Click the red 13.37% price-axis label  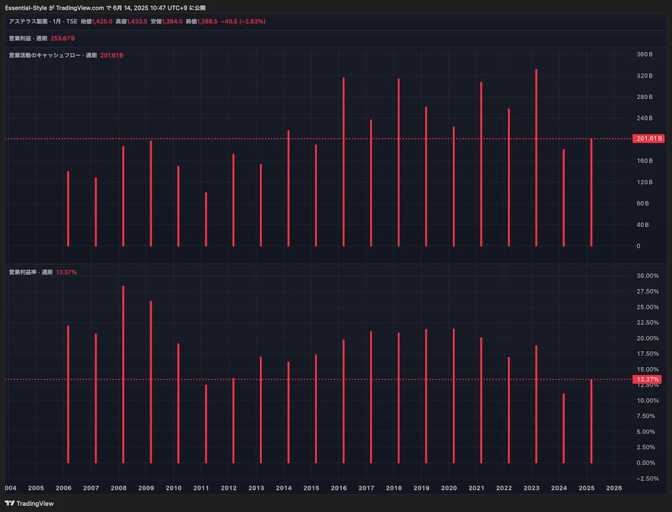click(x=647, y=379)
